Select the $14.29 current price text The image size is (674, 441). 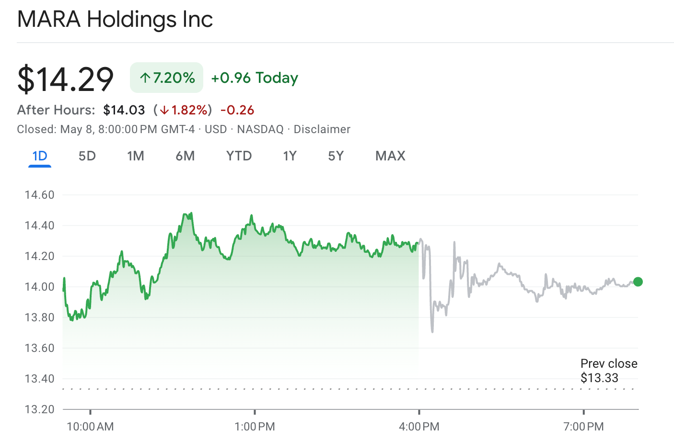(65, 78)
